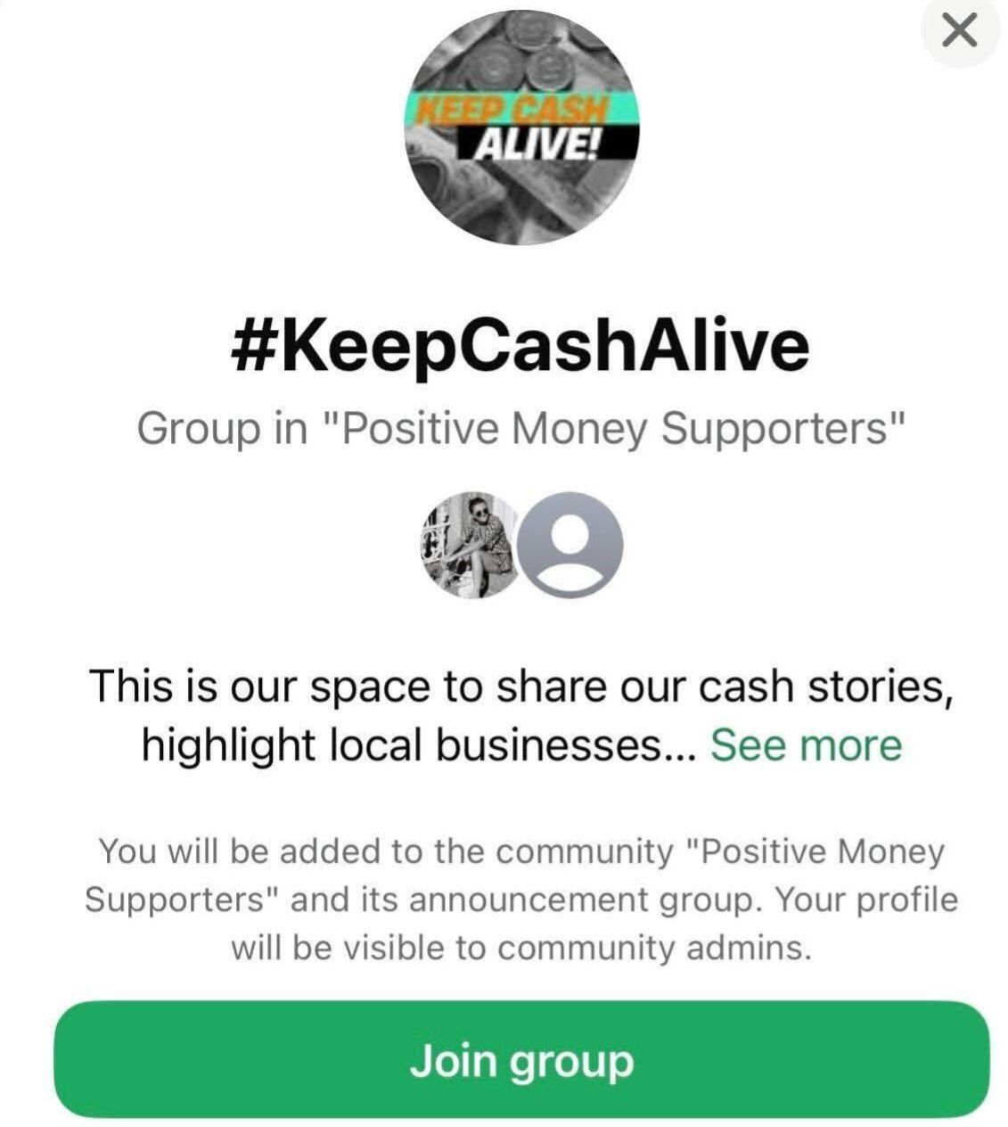
Task: Select the #KeepCashAlive group title
Action: point(520,346)
